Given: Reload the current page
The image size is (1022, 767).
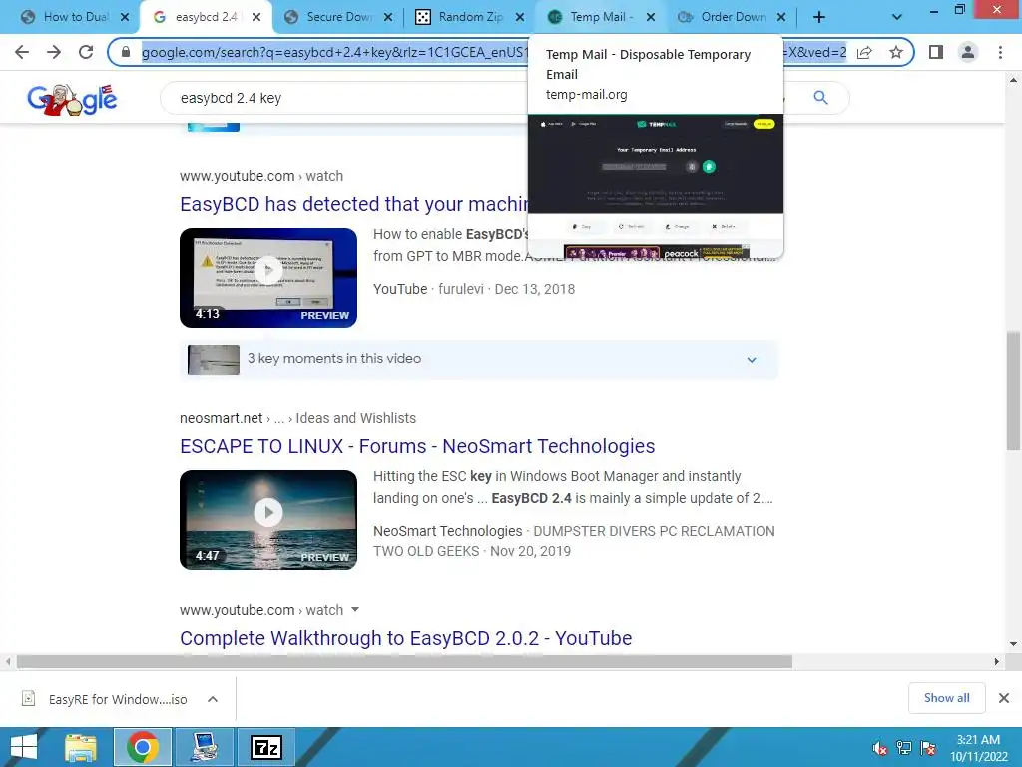Looking at the screenshot, I should coord(86,52).
